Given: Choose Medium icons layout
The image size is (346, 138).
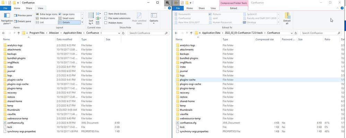Looking at the screenshot, I should pos(45,18).
